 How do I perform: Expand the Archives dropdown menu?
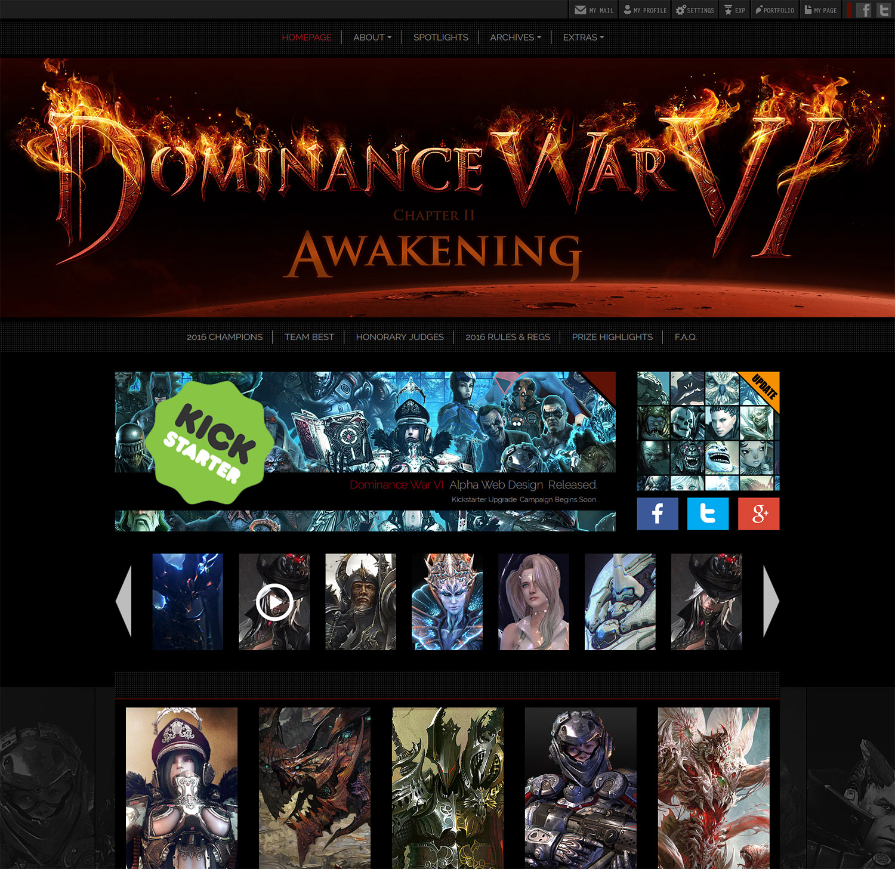click(515, 37)
